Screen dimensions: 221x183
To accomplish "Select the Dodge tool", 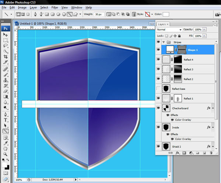I will [6, 108].
